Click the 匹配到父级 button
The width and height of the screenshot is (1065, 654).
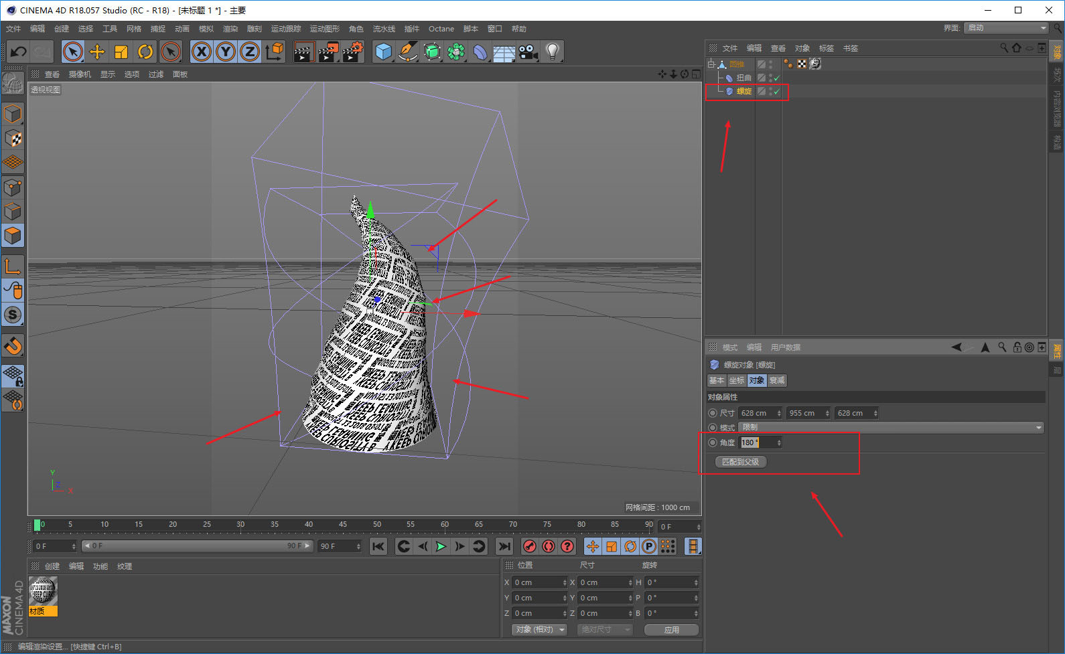click(740, 462)
